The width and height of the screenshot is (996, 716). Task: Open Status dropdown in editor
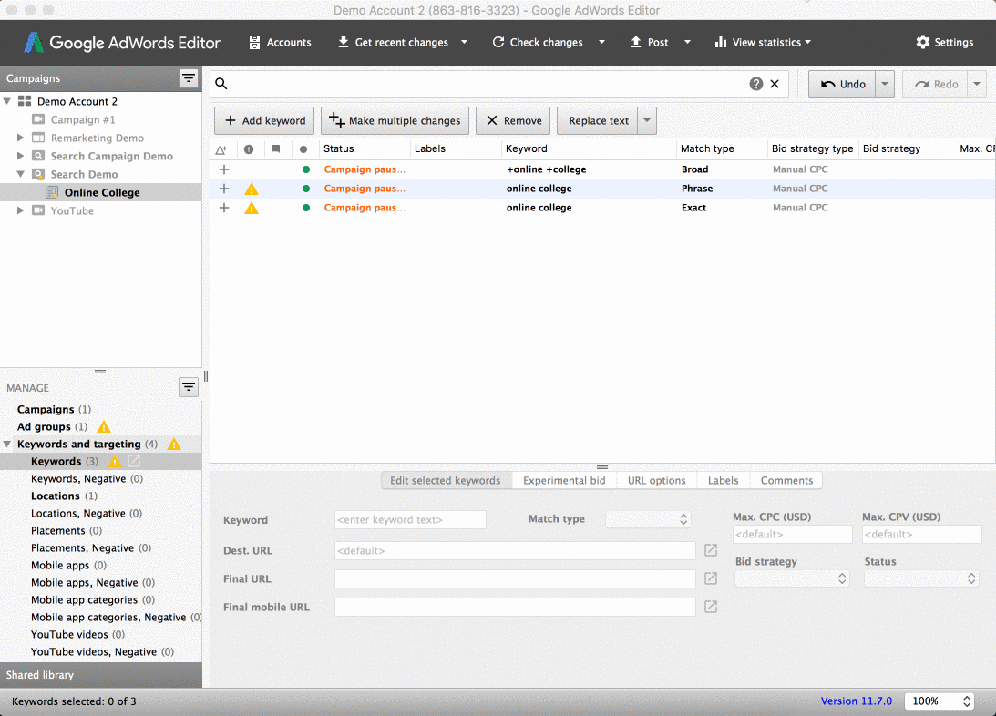coord(921,578)
